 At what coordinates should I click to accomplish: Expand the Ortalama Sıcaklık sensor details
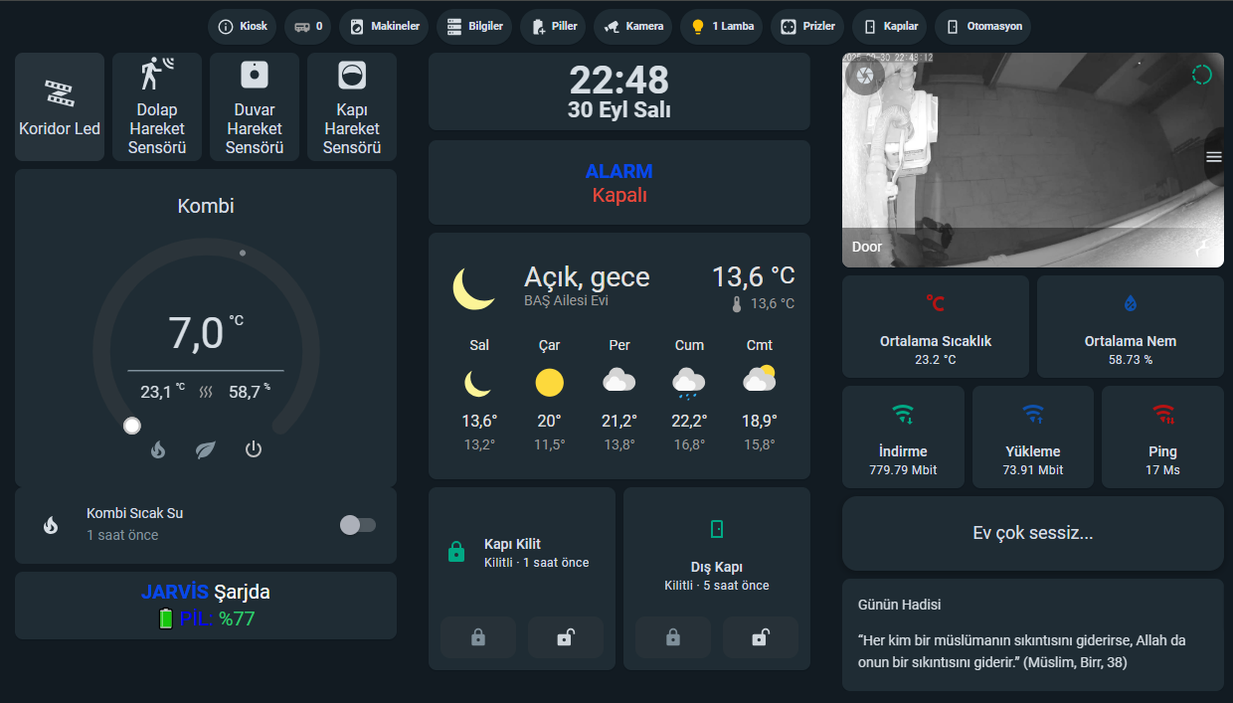(x=935, y=326)
